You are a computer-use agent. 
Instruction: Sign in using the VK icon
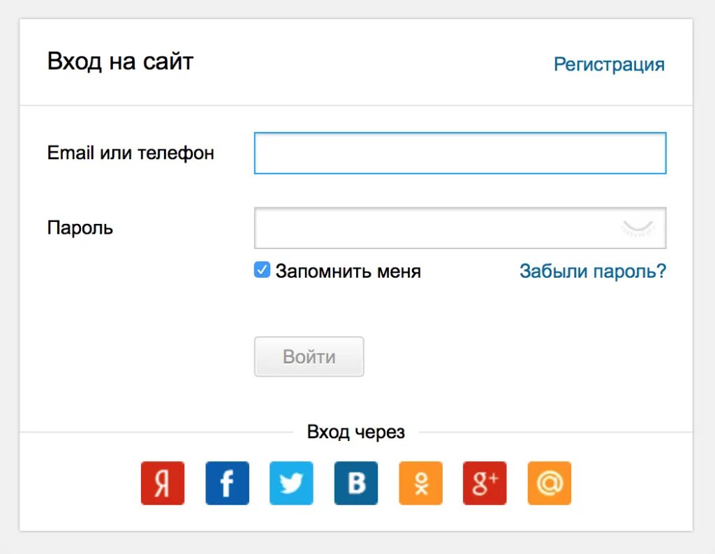[356, 483]
